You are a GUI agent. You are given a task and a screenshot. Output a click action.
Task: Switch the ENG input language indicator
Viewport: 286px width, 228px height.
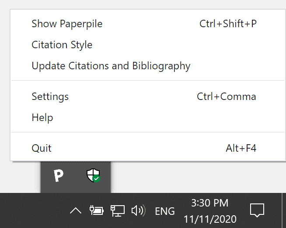point(165,211)
